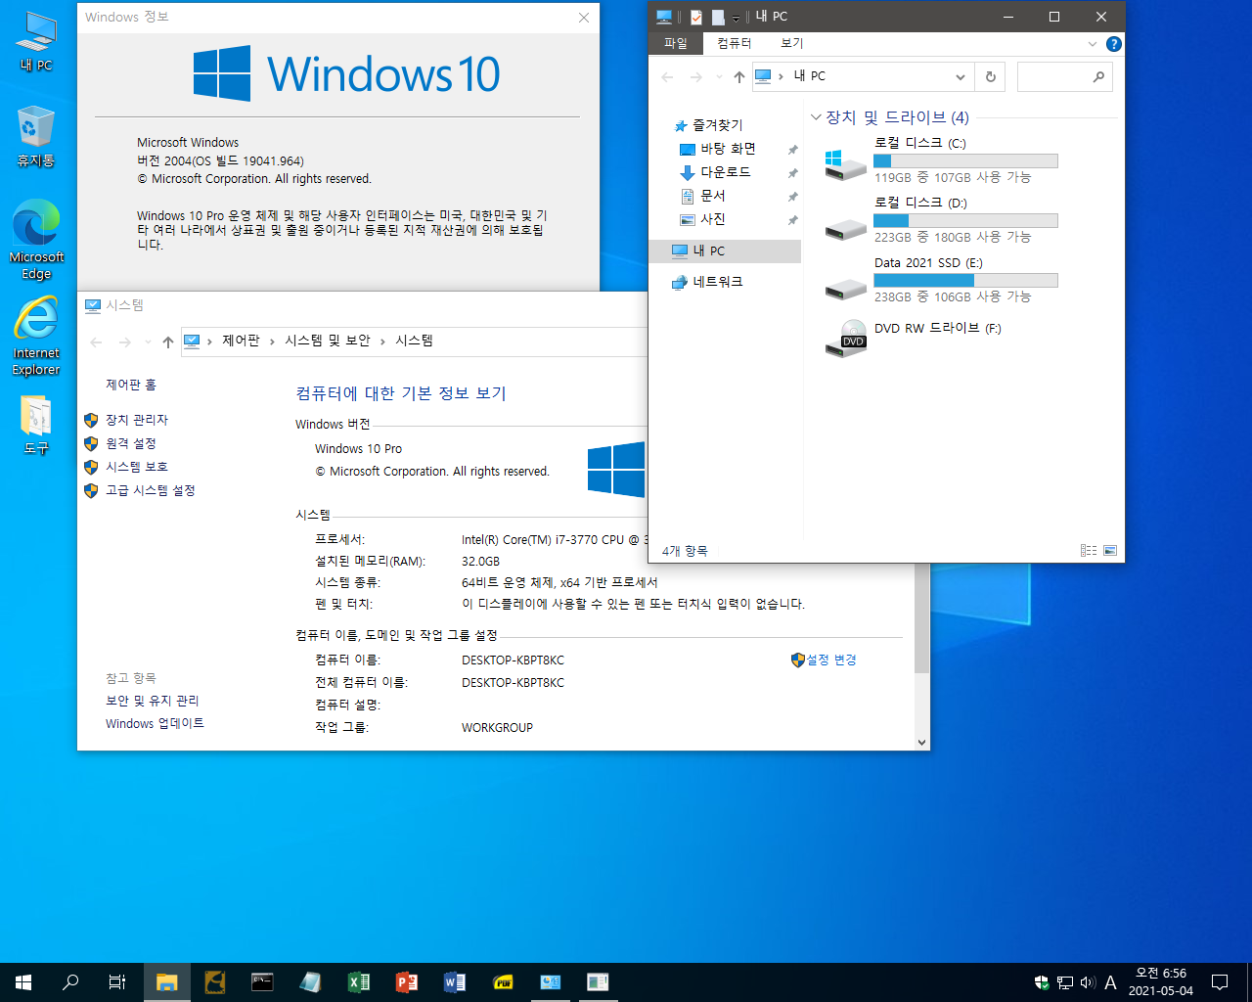Launch Microsoft Edge from the desktop

[x=36, y=240]
